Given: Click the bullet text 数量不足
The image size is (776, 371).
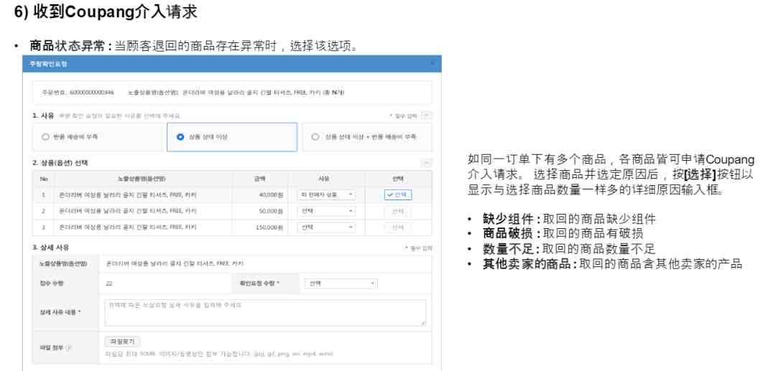Looking at the screenshot, I should pos(509,248).
